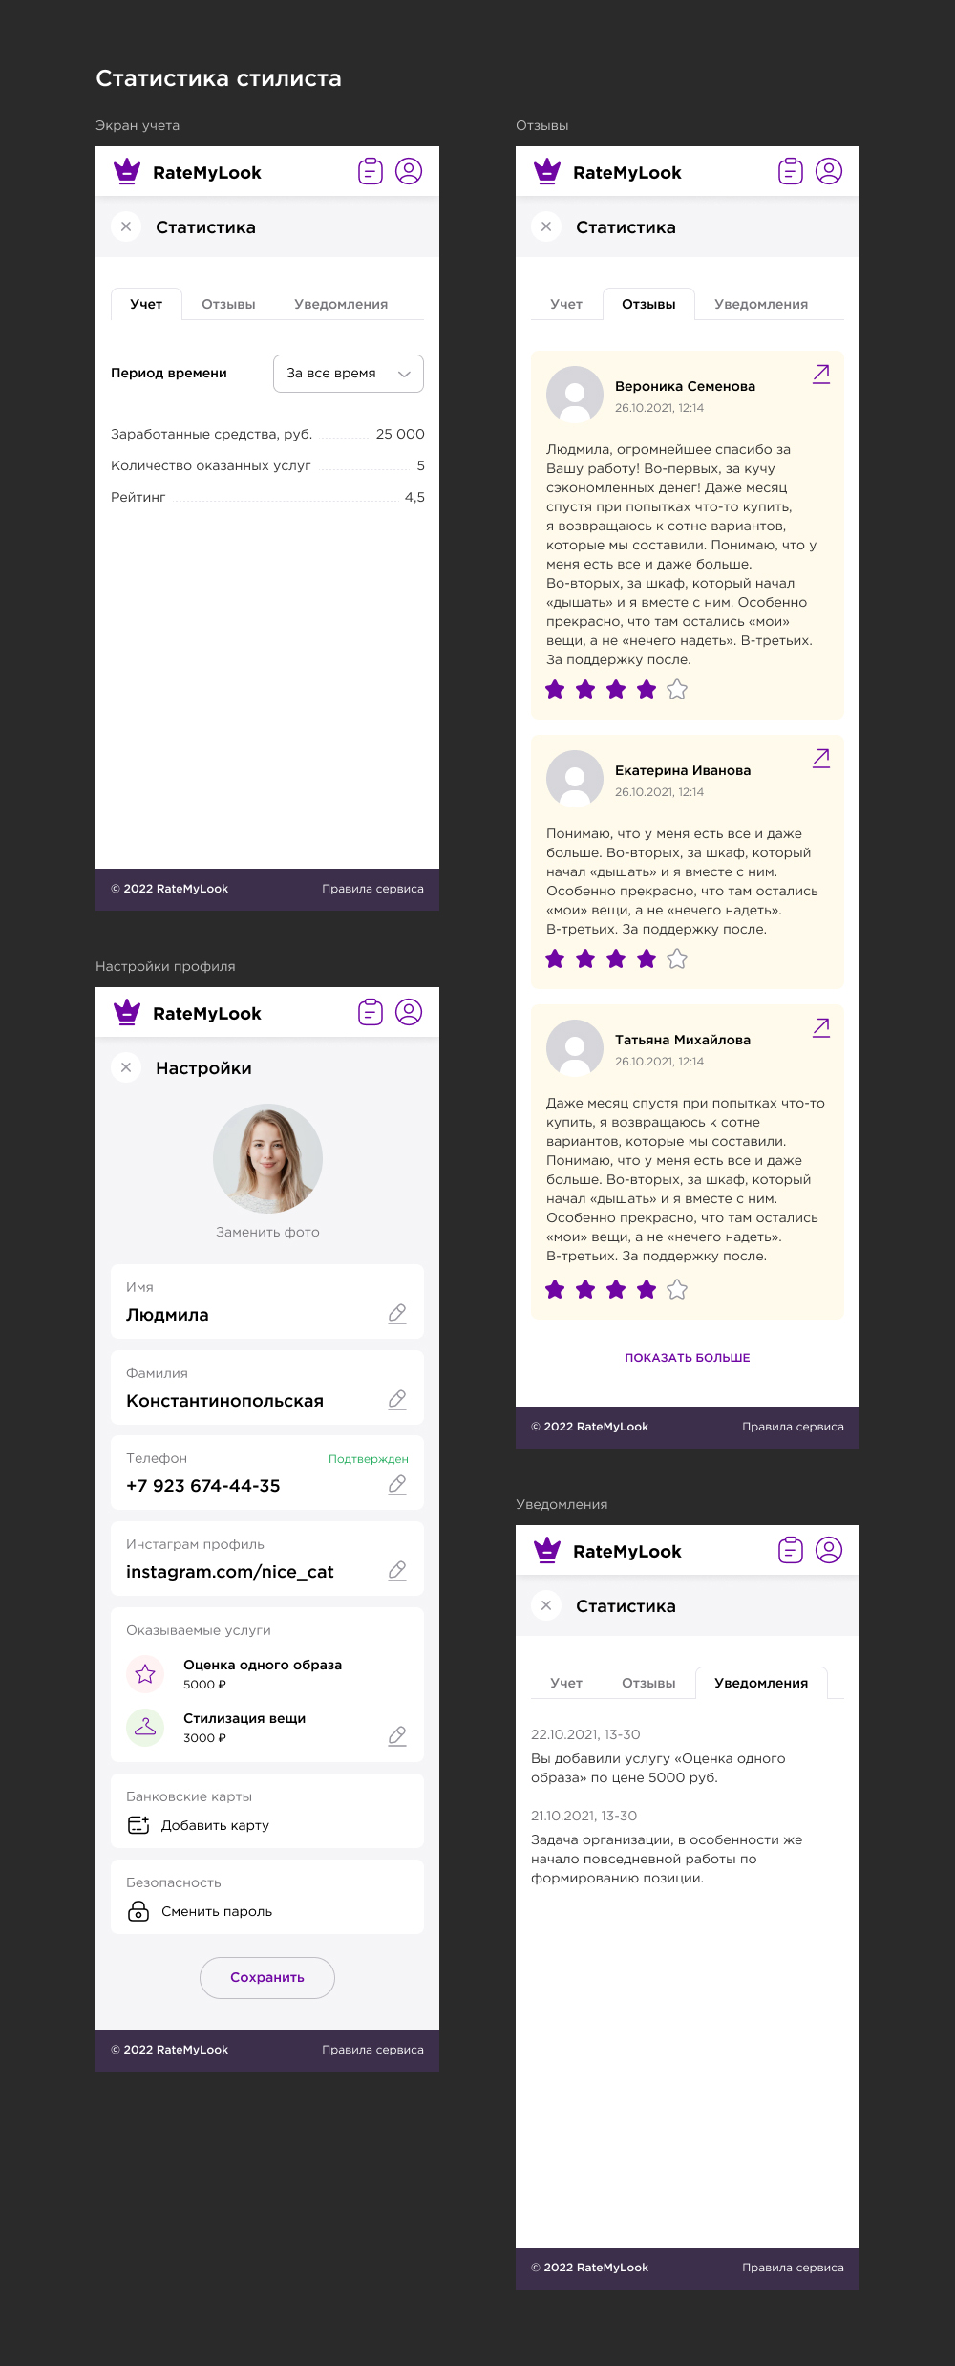
Task: Edit offered services pencil icon
Action: [397, 1736]
